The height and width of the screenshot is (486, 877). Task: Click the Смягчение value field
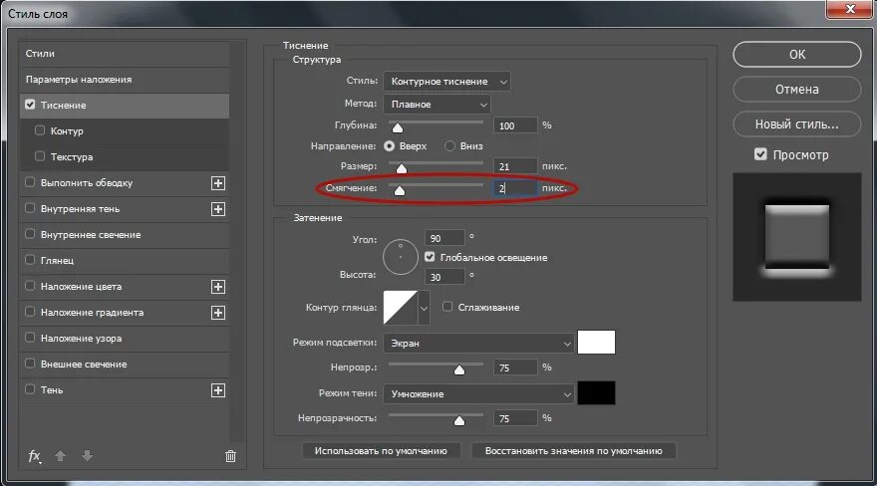[515, 189]
